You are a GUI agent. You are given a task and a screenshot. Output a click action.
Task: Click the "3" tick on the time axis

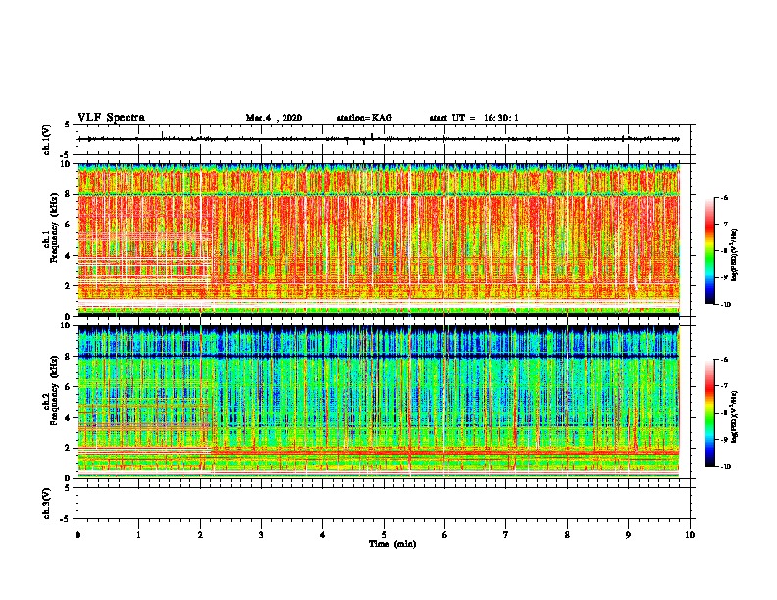point(261,535)
